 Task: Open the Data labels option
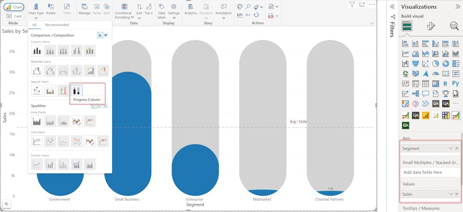point(162,11)
